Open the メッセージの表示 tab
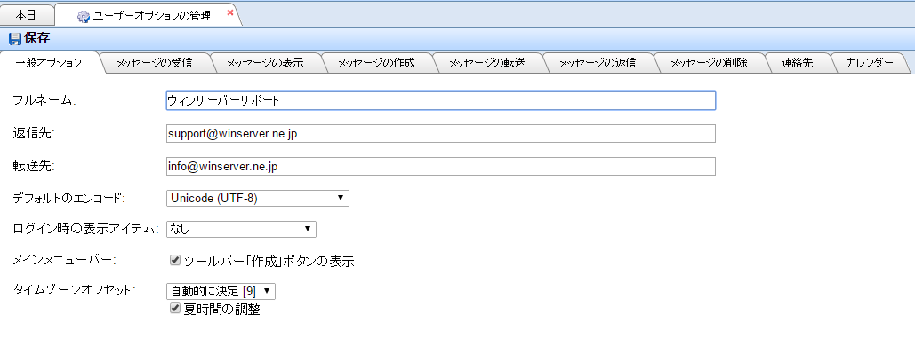The width and height of the screenshot is (915, 337). 264,63
